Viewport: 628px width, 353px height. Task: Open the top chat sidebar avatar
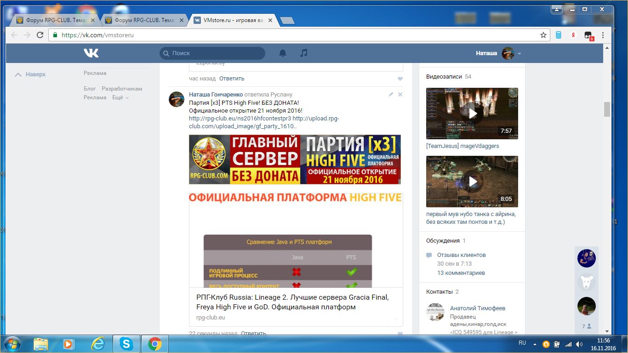[587, 258]
